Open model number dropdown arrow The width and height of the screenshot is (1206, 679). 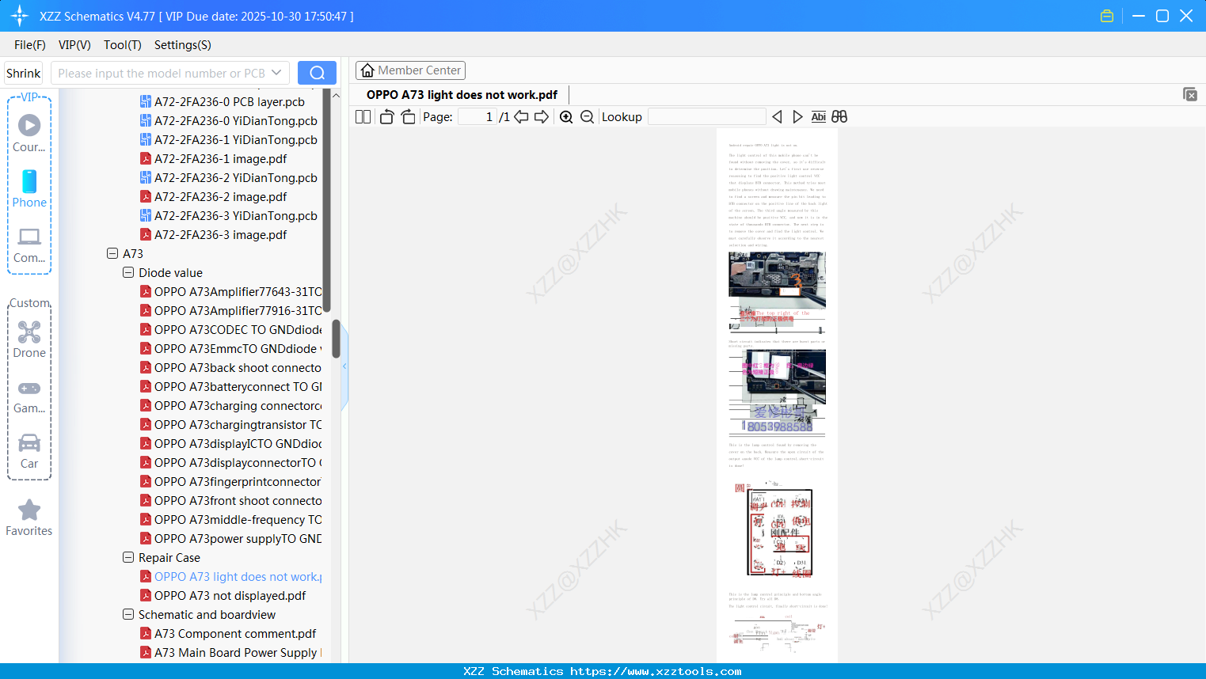[x=276, y=73]
